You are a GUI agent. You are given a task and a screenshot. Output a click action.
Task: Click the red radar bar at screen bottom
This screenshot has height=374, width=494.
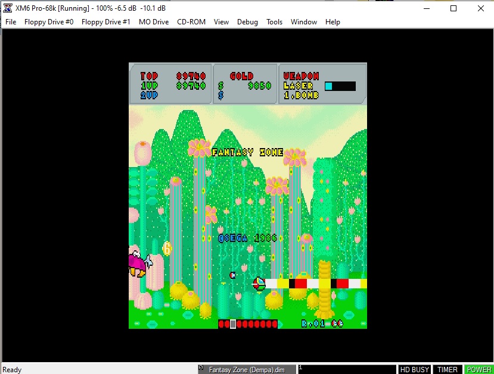coord(248,324)
